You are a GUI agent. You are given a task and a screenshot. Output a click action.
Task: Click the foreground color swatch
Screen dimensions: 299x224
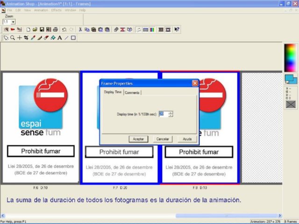(x=289, y=78)
